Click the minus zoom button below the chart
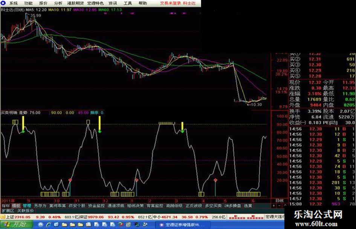 (x=279, y=206)
